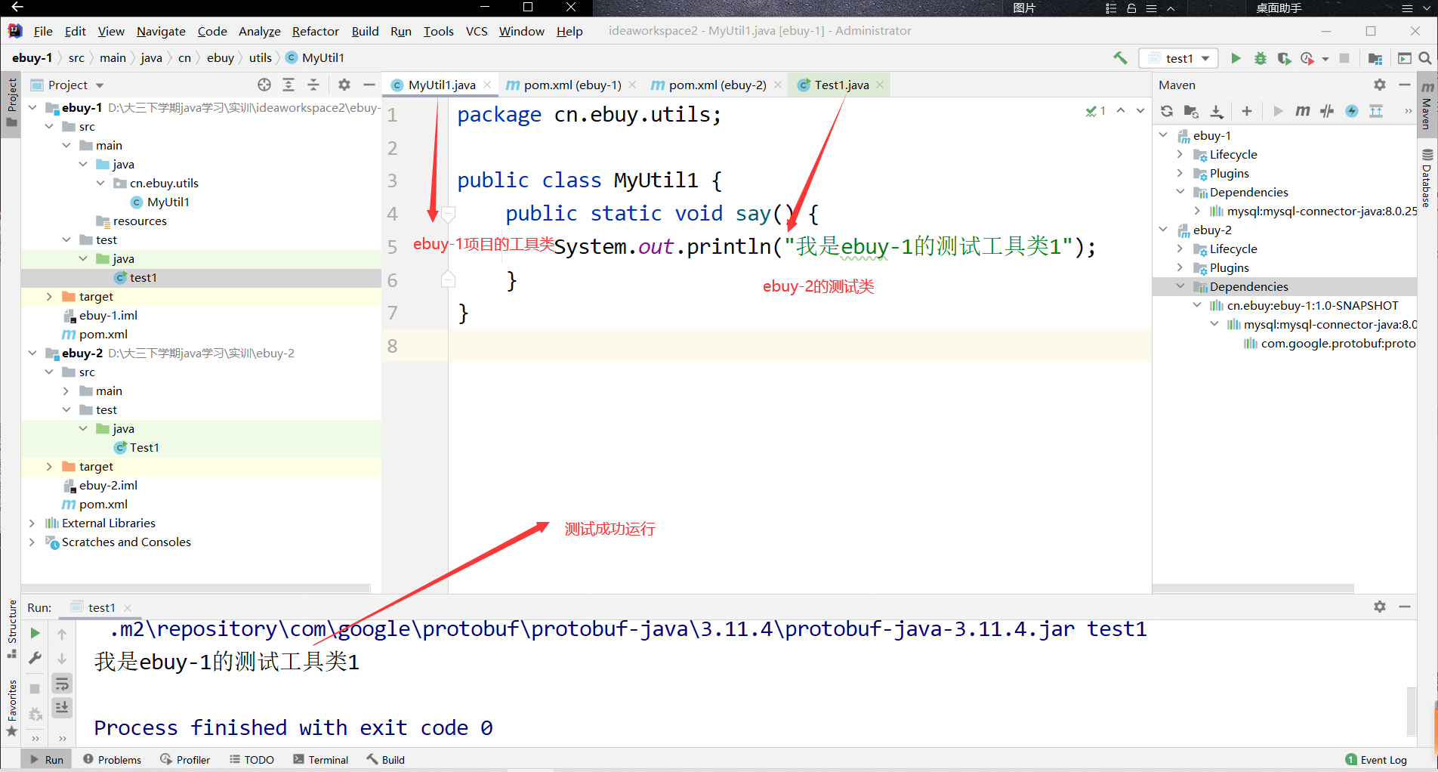Run test1 with coverage shield icon
Screen dimensions: 1438x772
pos(1284,58)
